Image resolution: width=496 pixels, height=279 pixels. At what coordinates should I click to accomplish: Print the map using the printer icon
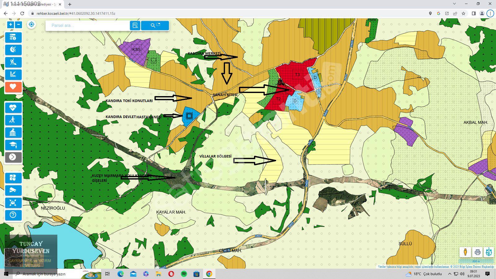click(477, 252)
